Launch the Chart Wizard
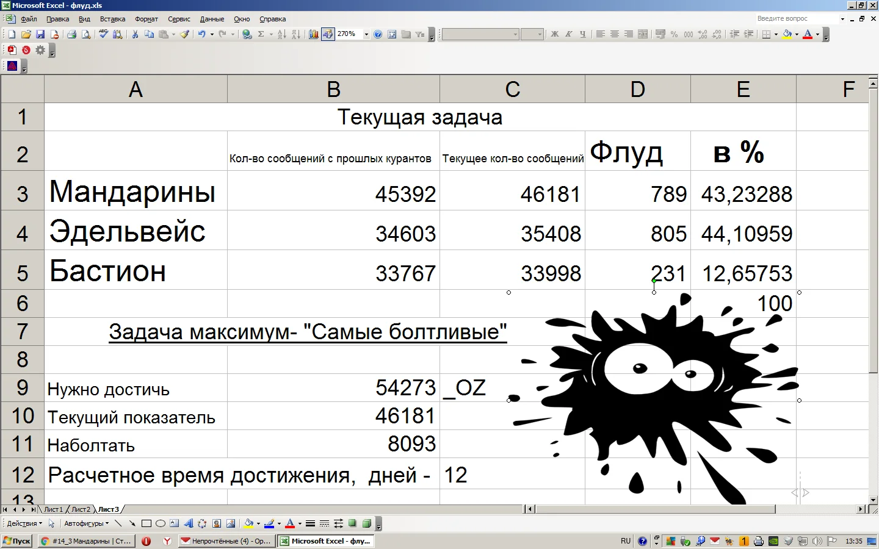The height and width of the screenshot is (549, 879). point(313,34)
